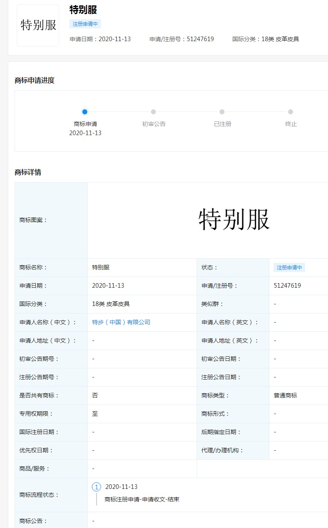Click the 申请人地址（英文） label cell
This screenshot has height=528, width=328.
click(x=233, y=340)
